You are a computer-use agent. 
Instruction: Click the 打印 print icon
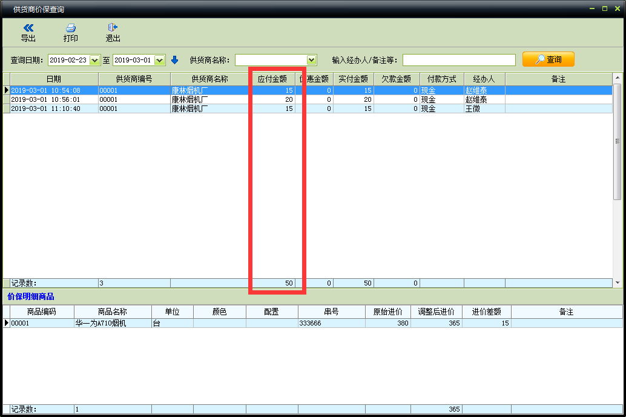pos(71,28)
